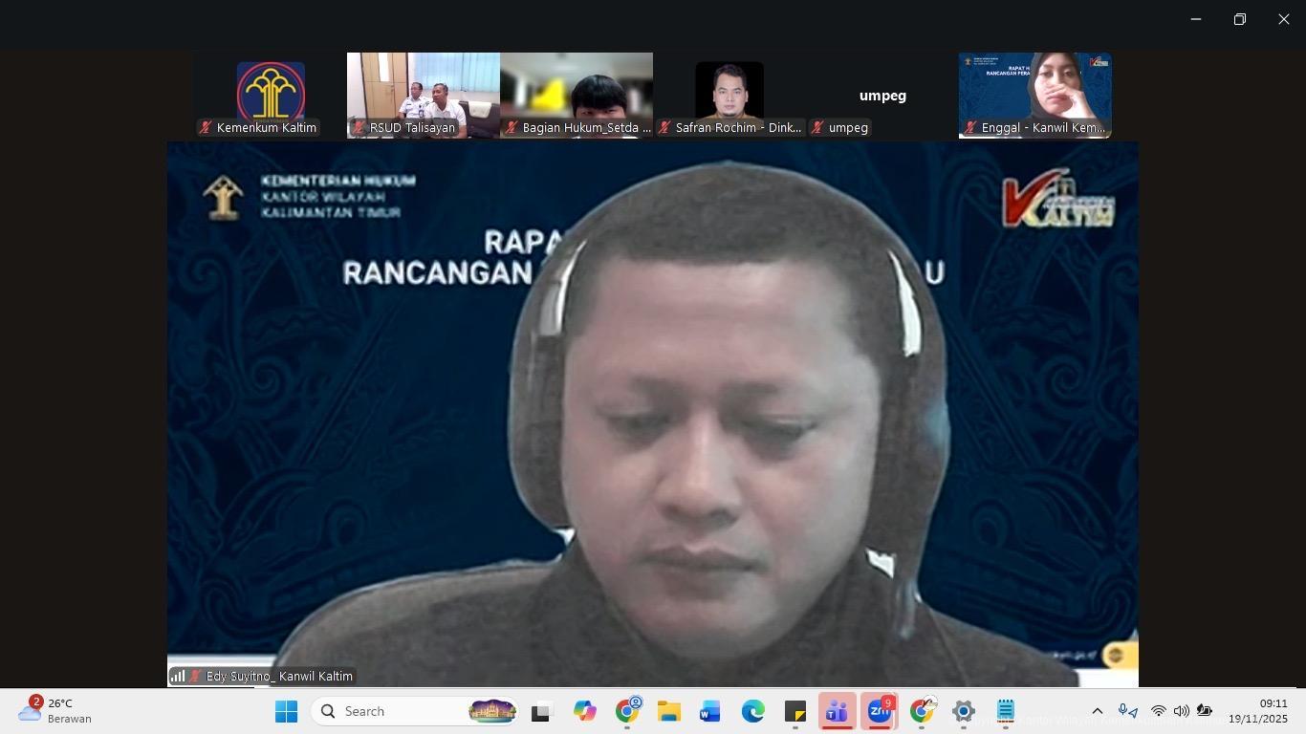Screen dimensions: 1306x734
Task: Click the umpeg participant tile
Action: point(882,96)
